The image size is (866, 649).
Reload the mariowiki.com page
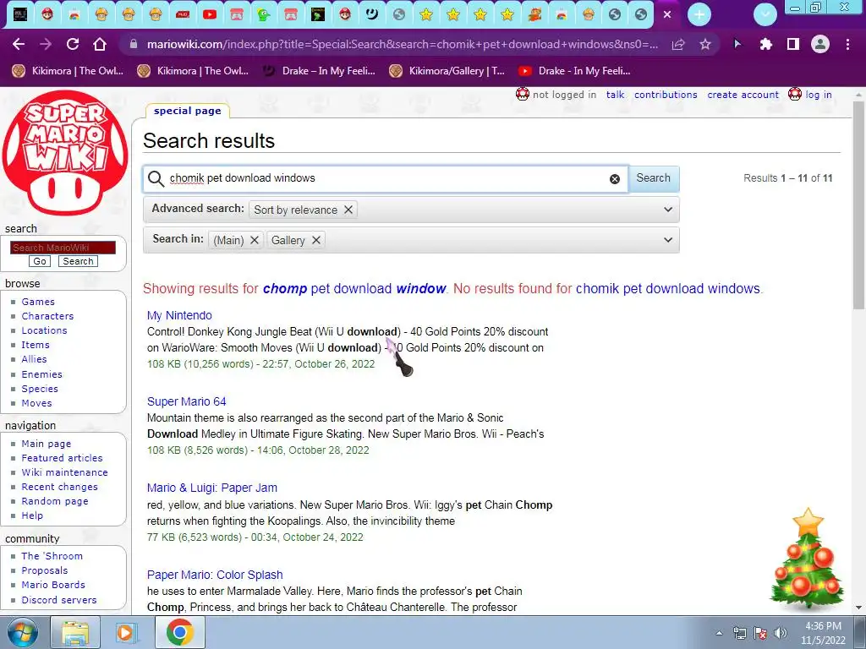coord(73,44)
